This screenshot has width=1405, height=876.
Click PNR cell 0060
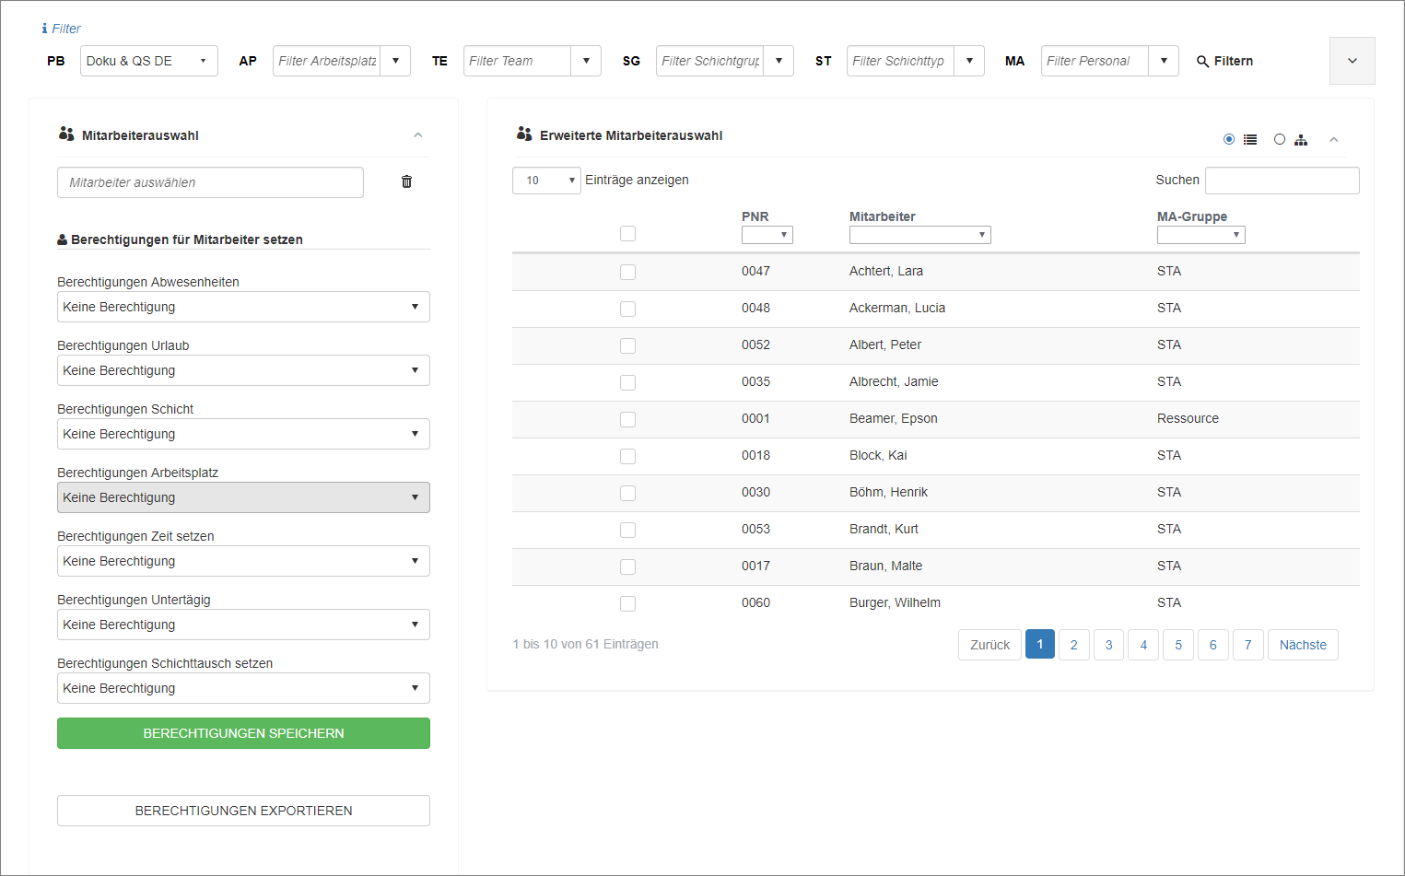pyautogui.click(x=755, y=602)
